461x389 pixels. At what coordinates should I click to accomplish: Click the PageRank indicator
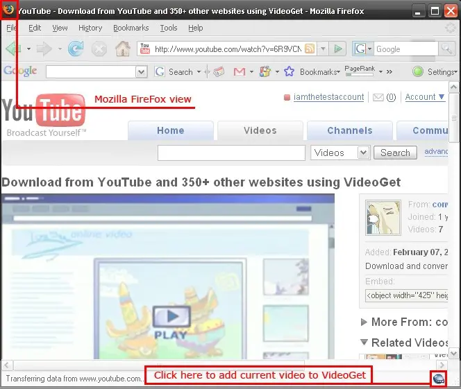[360, 71]
